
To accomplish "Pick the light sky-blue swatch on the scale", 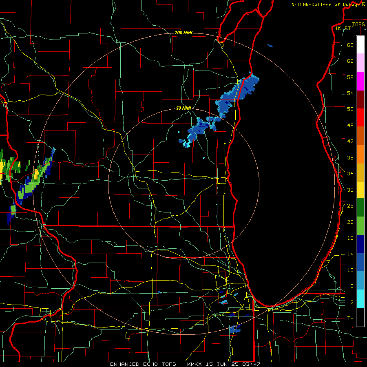I will [360, 281].
